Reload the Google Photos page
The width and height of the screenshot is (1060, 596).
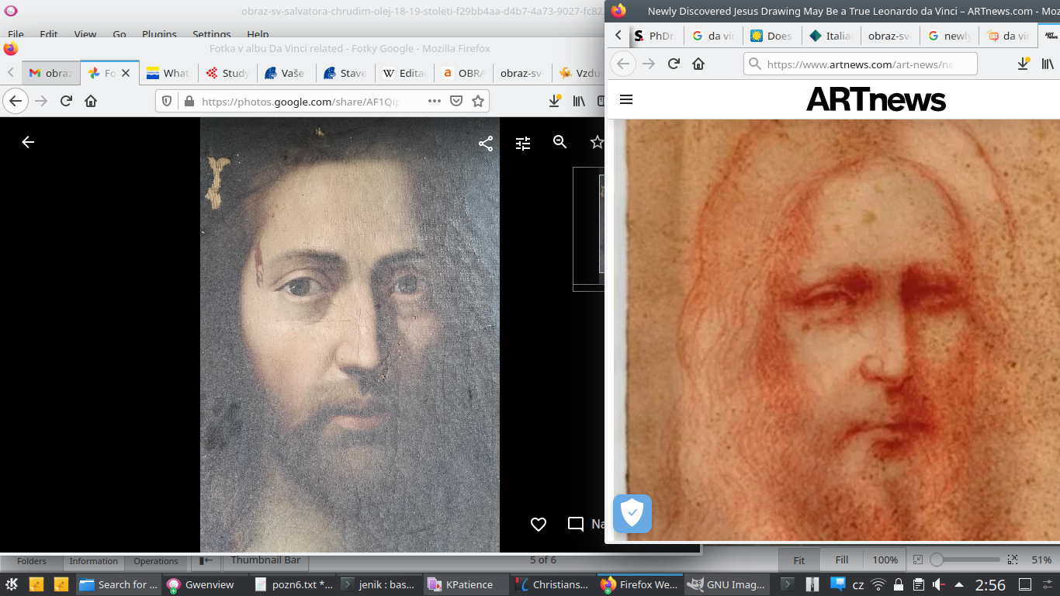point(66,101)
